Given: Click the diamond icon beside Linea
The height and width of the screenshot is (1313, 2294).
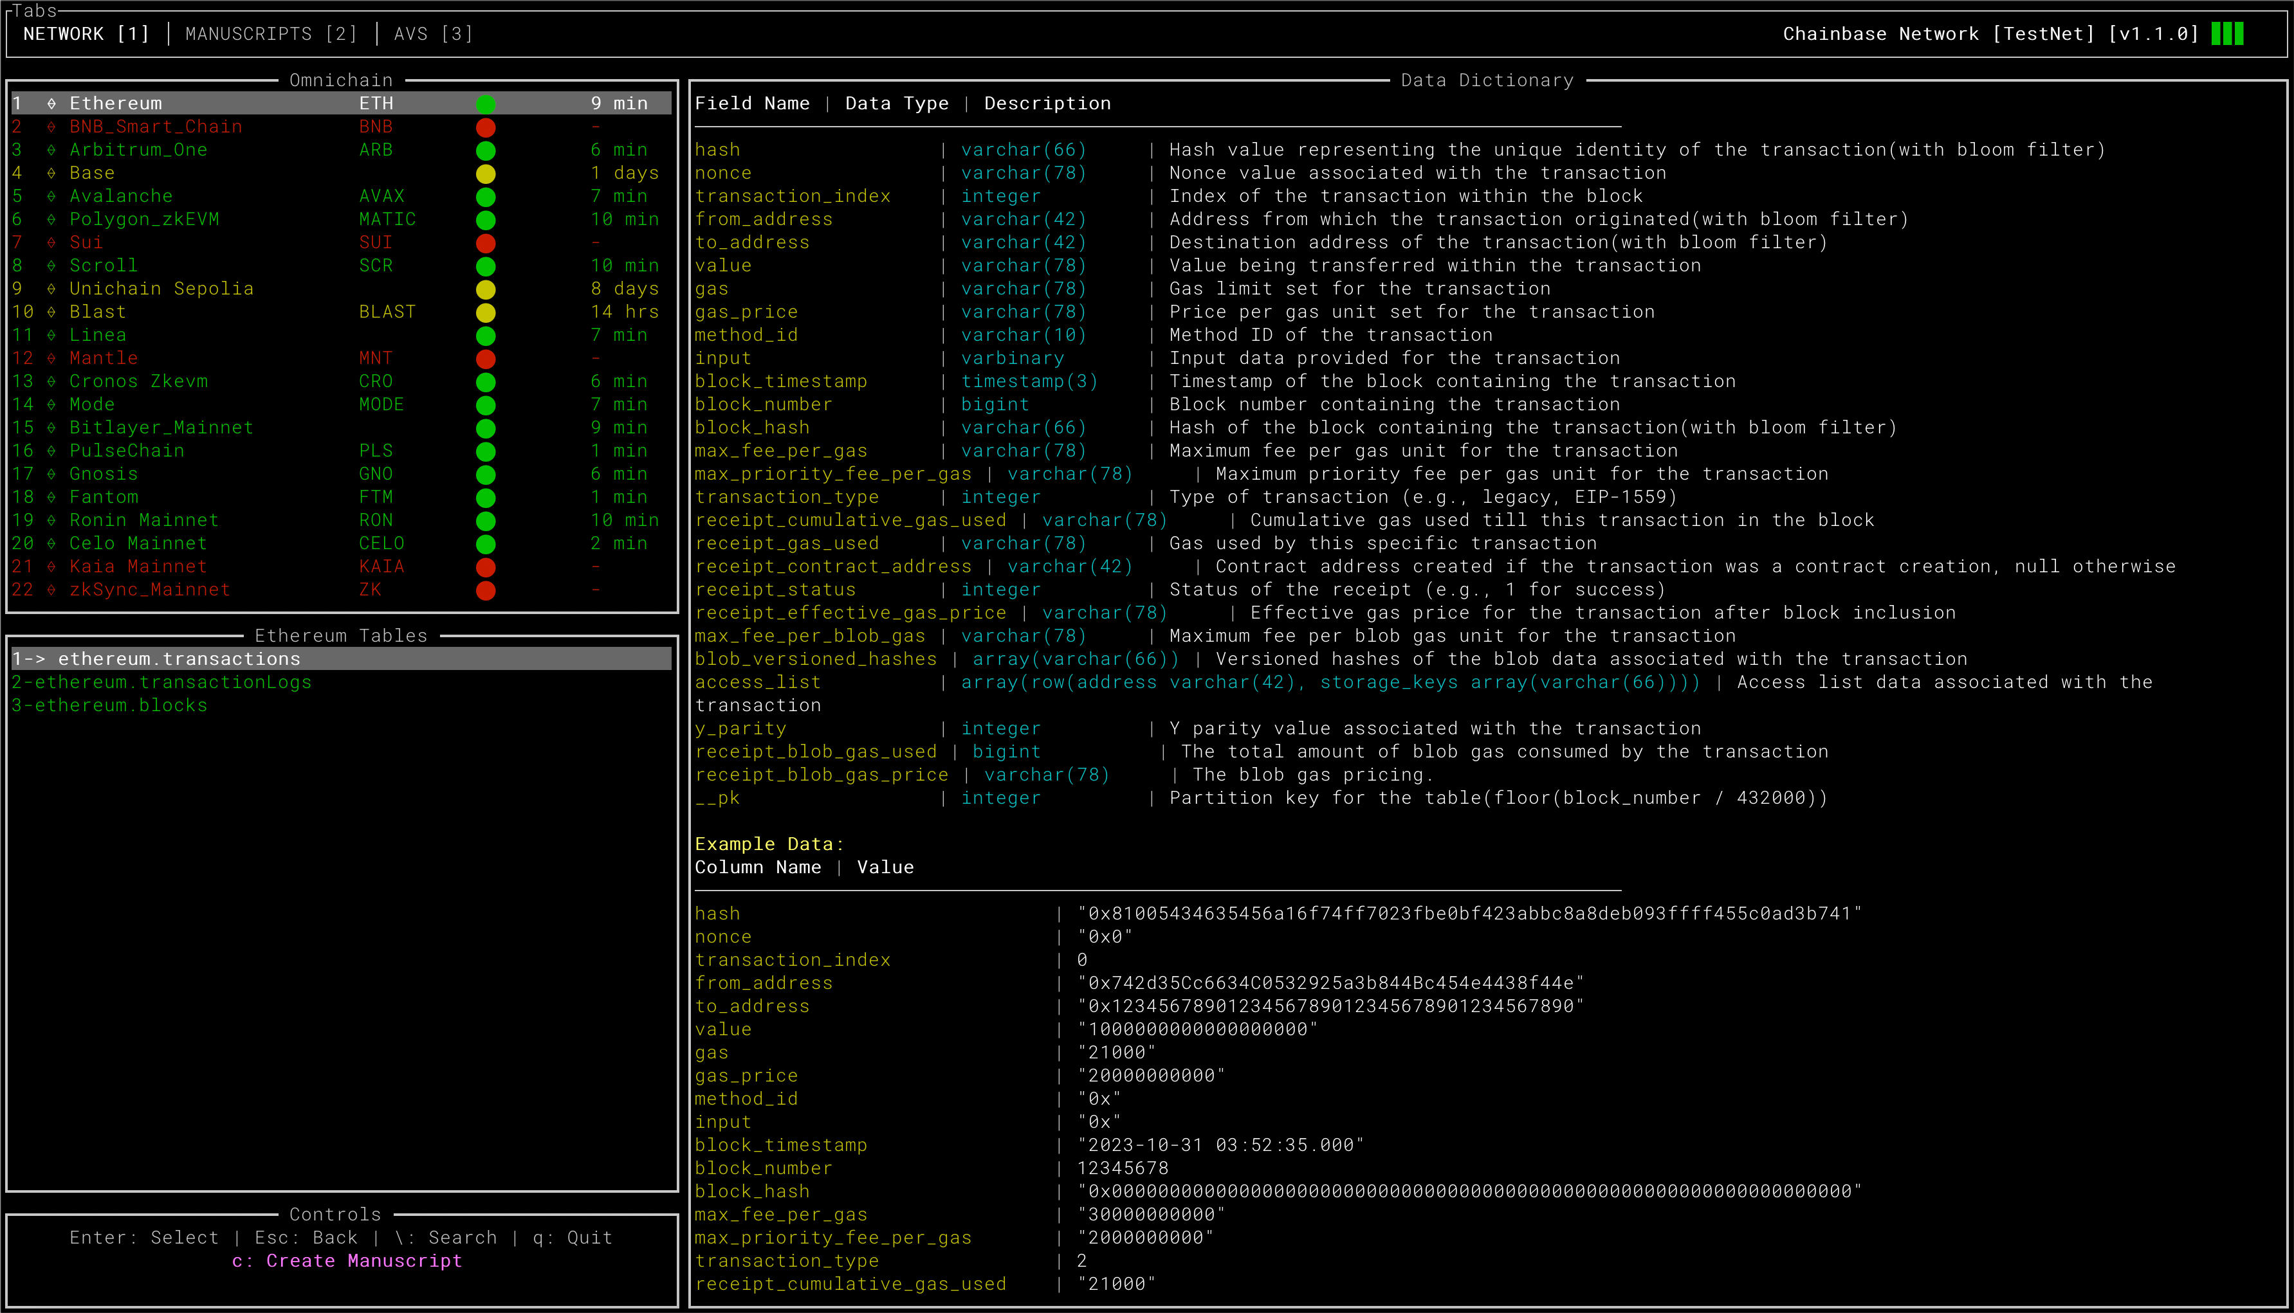Looking at the screenshot, I should (x=51, y=336).
